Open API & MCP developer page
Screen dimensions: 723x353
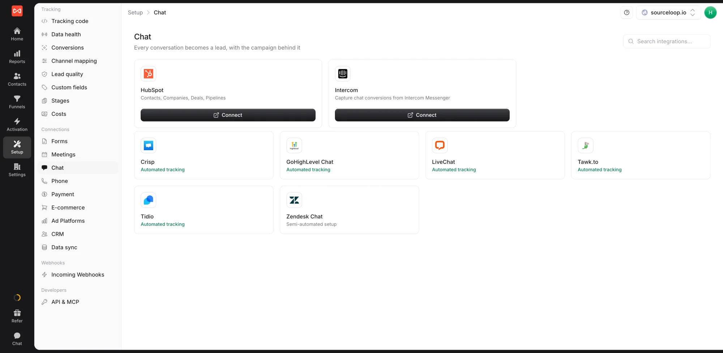coord(78,302)
